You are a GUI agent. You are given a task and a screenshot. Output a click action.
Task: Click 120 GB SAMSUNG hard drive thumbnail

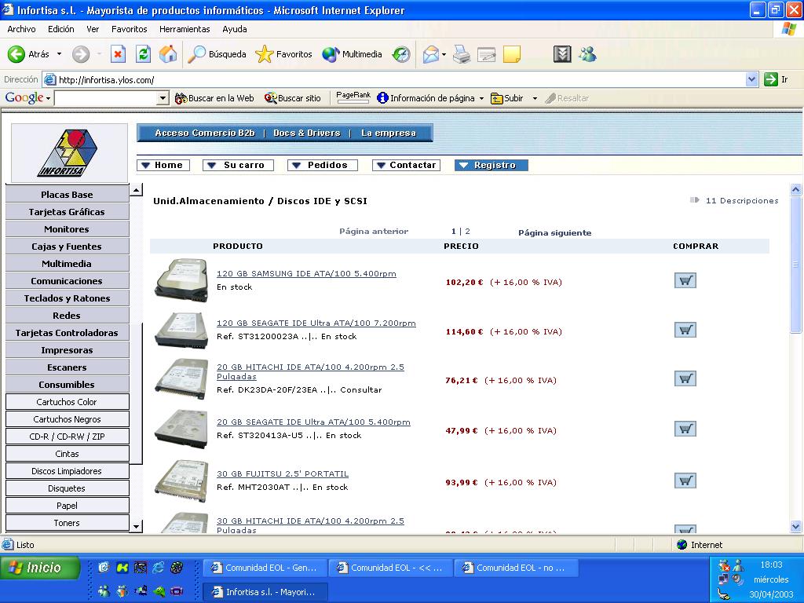181,280
